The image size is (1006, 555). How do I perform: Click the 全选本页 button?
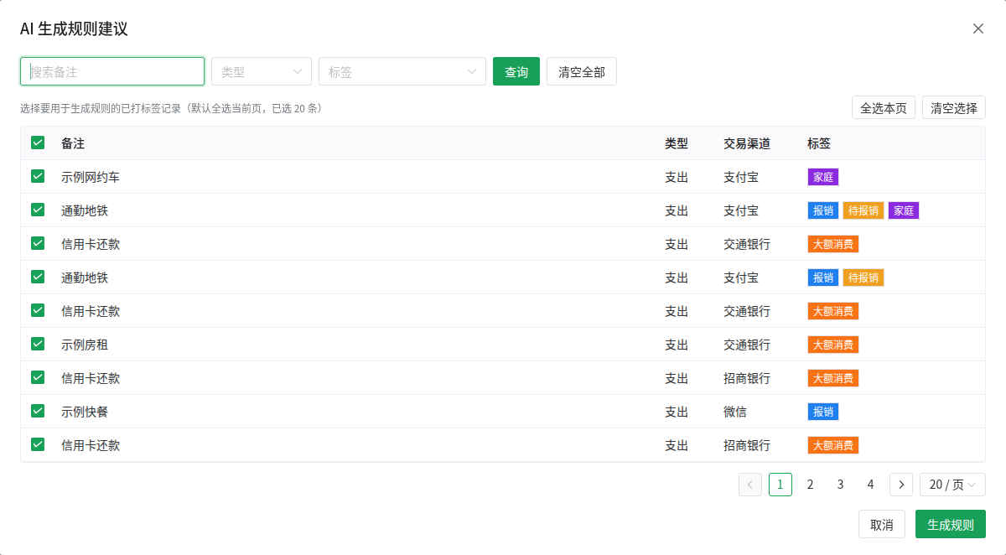click(884, 107)
